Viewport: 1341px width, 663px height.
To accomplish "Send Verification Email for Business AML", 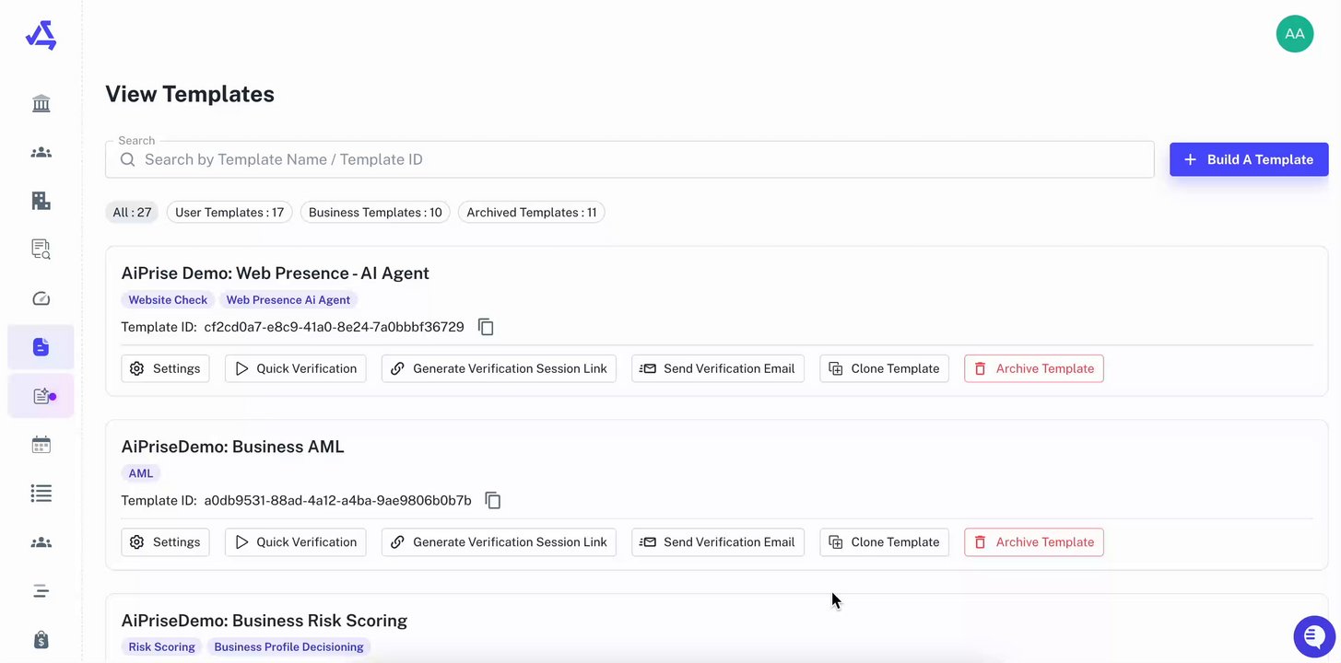I will [717, 542].
